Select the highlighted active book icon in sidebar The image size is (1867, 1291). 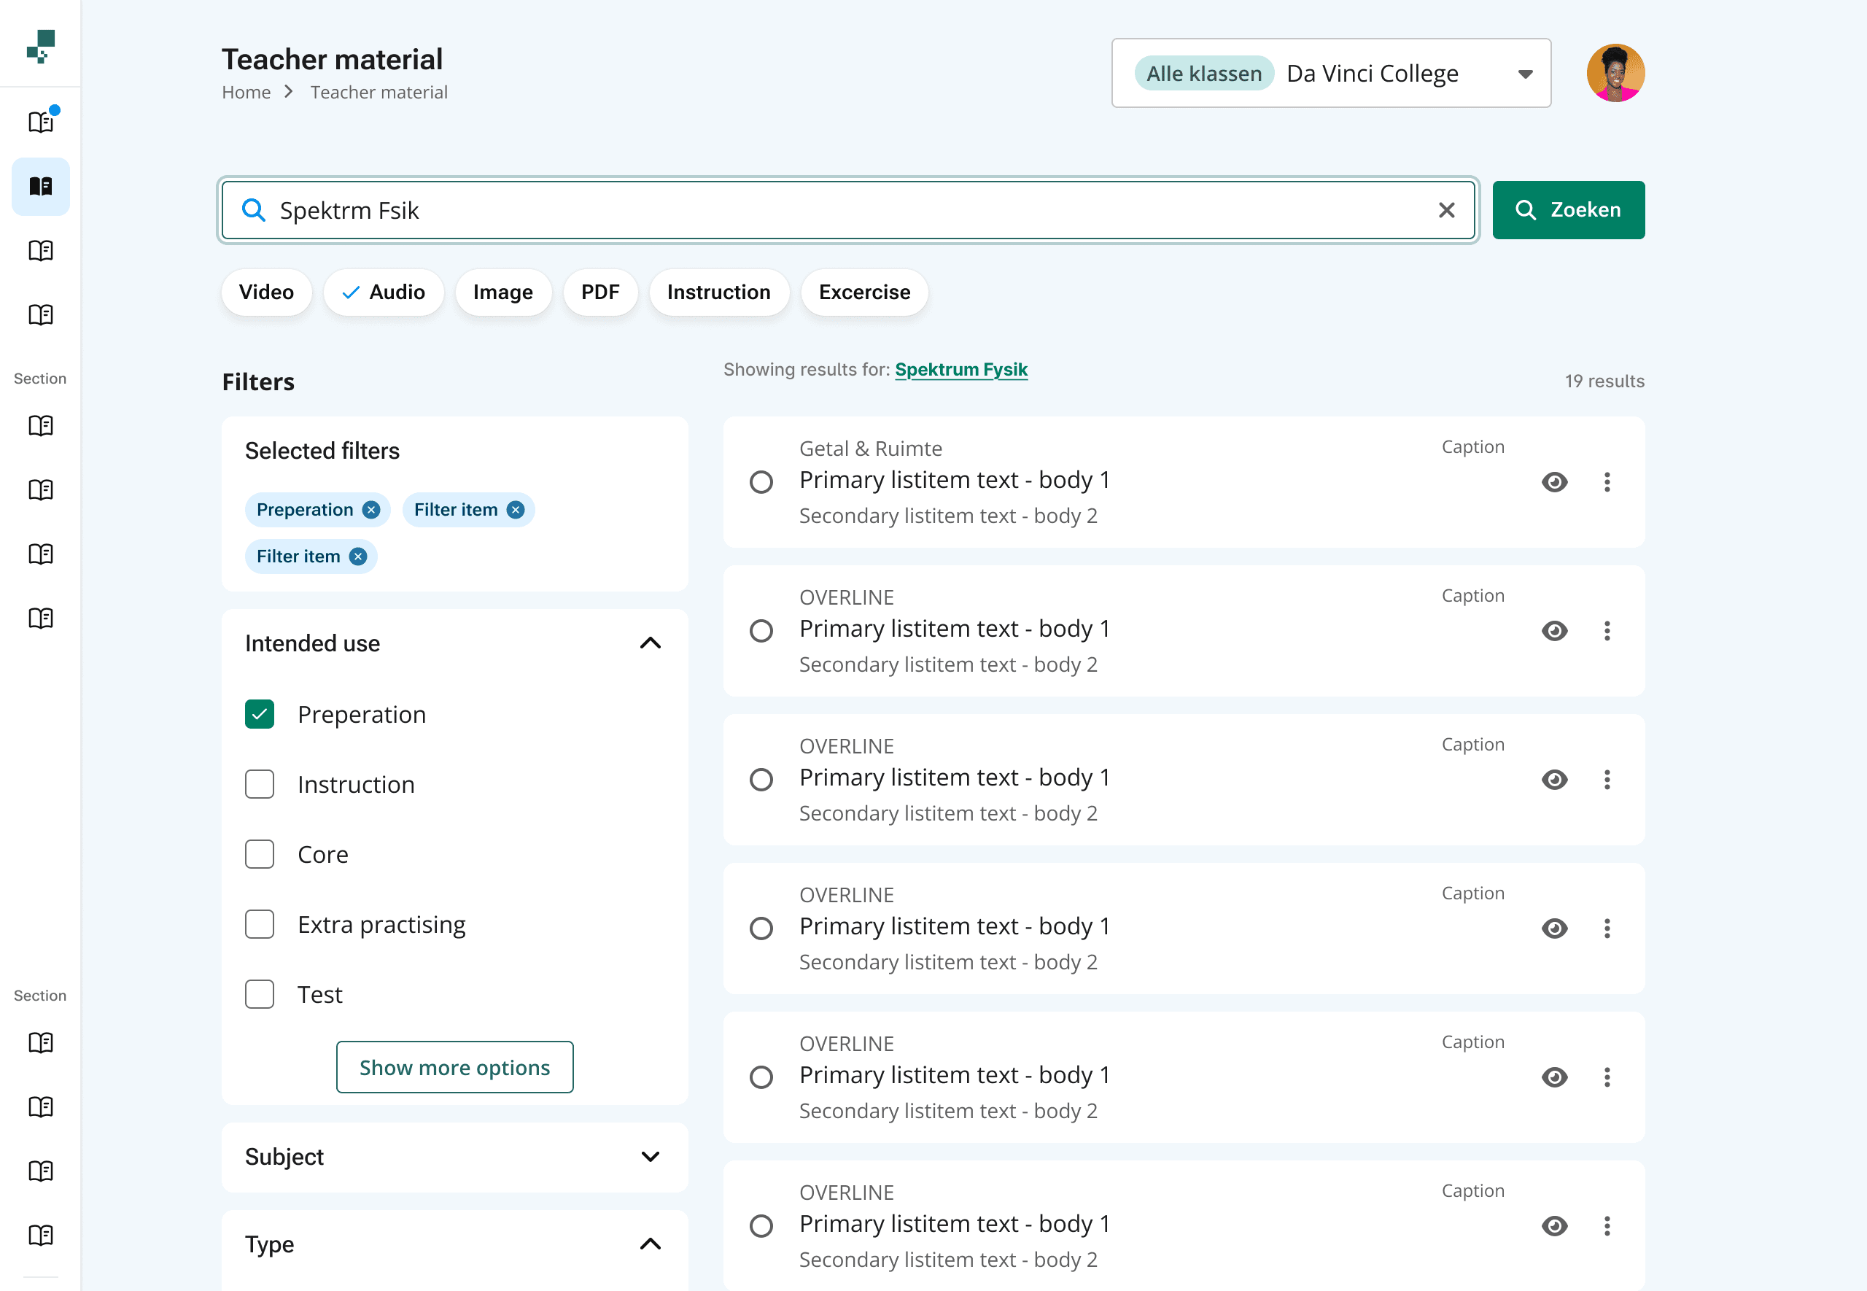pyautogui.click(x=40, y=186)
